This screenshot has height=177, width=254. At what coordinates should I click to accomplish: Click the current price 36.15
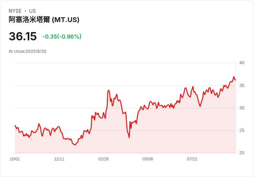click(23, 36)
